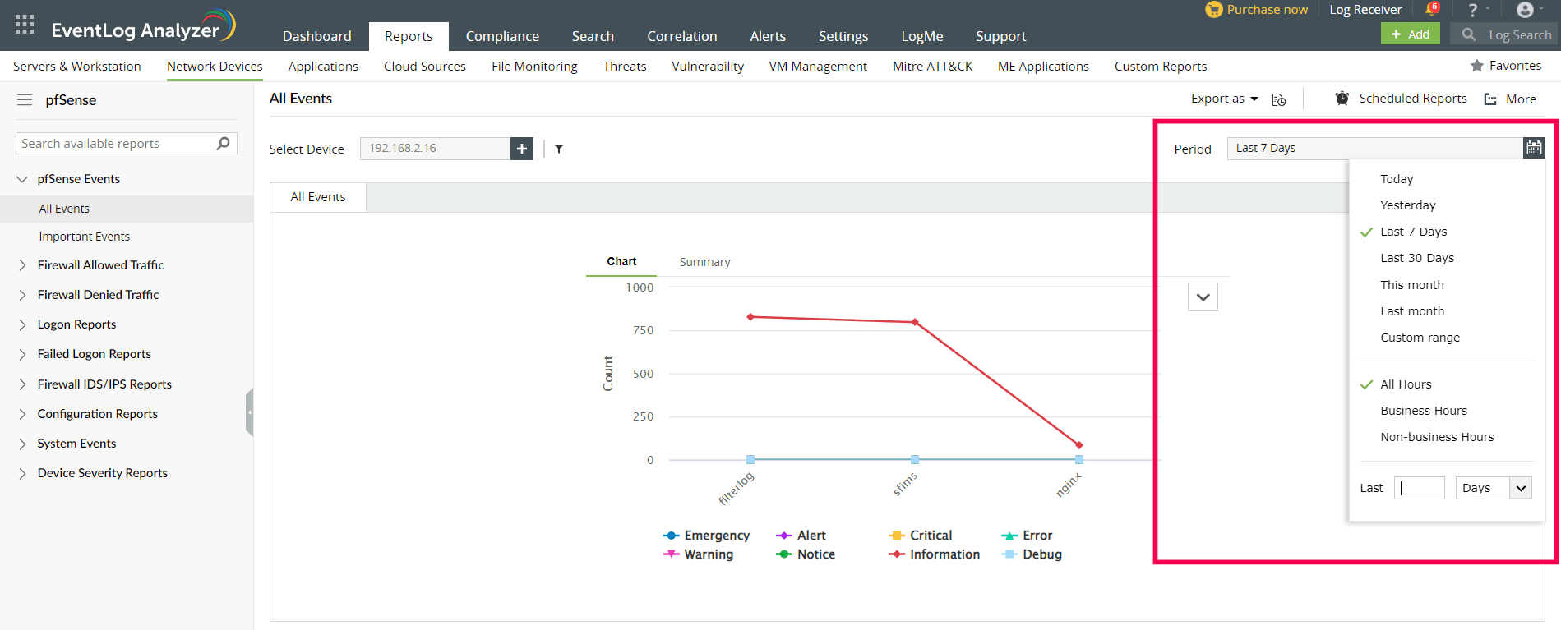This screenshot has height=630, width=1561.
Task: Click the green Add button
Action: [1411, 34]
